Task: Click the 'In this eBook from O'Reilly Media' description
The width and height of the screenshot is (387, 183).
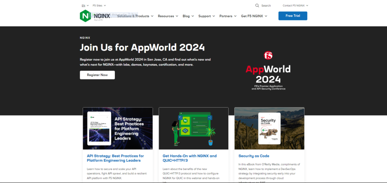Action: tap(269, 174)
